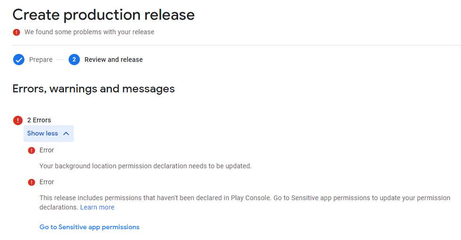Click the 2 Errors summary label
The width and height of the screenshot is (461, 240).
click(39, 120)
